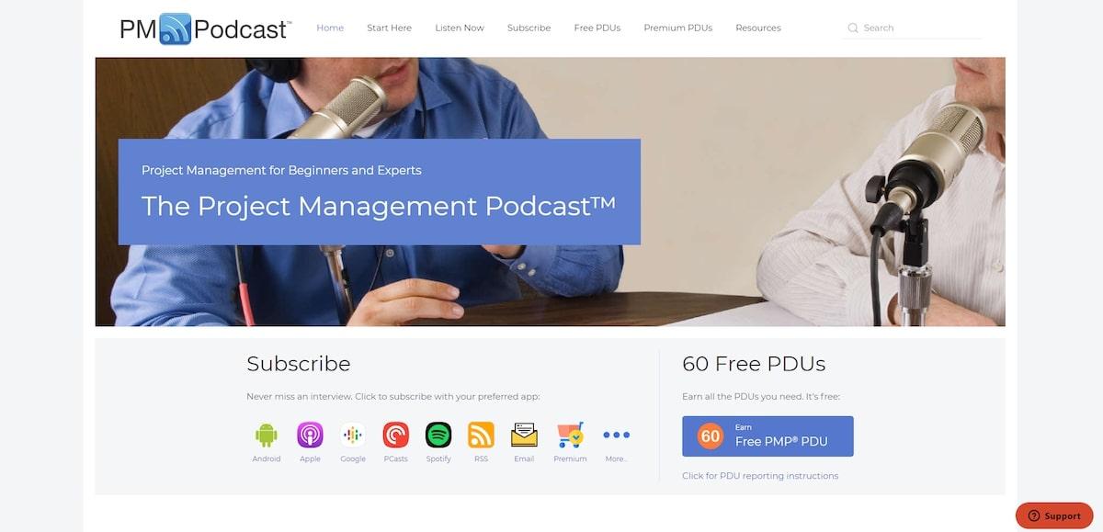Open the Premium shopping cart icon
Viewport: 1103px width, 532px height.
coord(570,435)
